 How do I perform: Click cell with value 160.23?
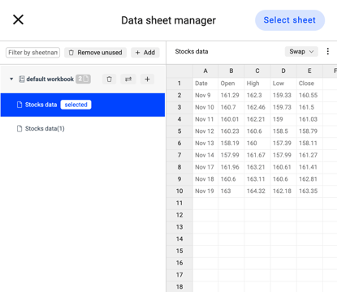[231, 131]
